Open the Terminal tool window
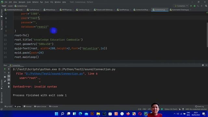Viewport: 208px width, 117px height. click(x=27, y=106)
